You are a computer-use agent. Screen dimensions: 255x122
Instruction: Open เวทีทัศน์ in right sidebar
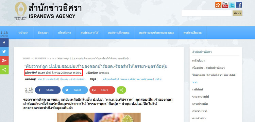198,89
